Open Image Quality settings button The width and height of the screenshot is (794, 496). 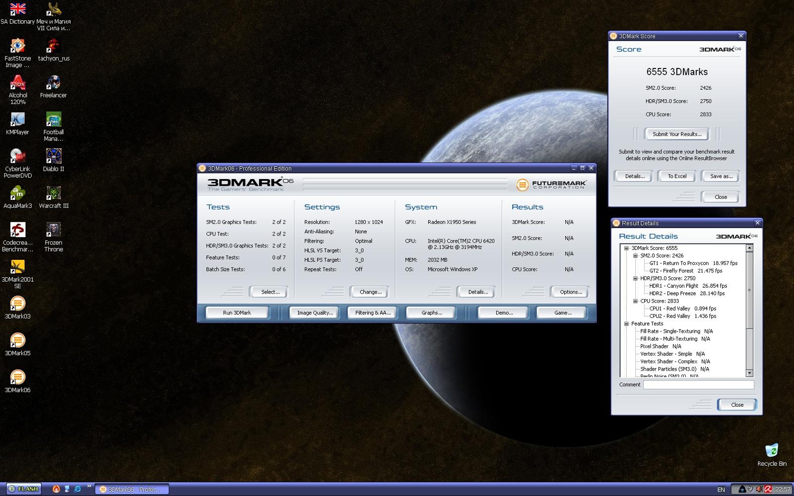315,312
